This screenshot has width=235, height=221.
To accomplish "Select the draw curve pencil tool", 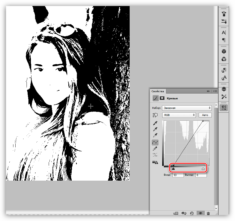I will 155,149.
